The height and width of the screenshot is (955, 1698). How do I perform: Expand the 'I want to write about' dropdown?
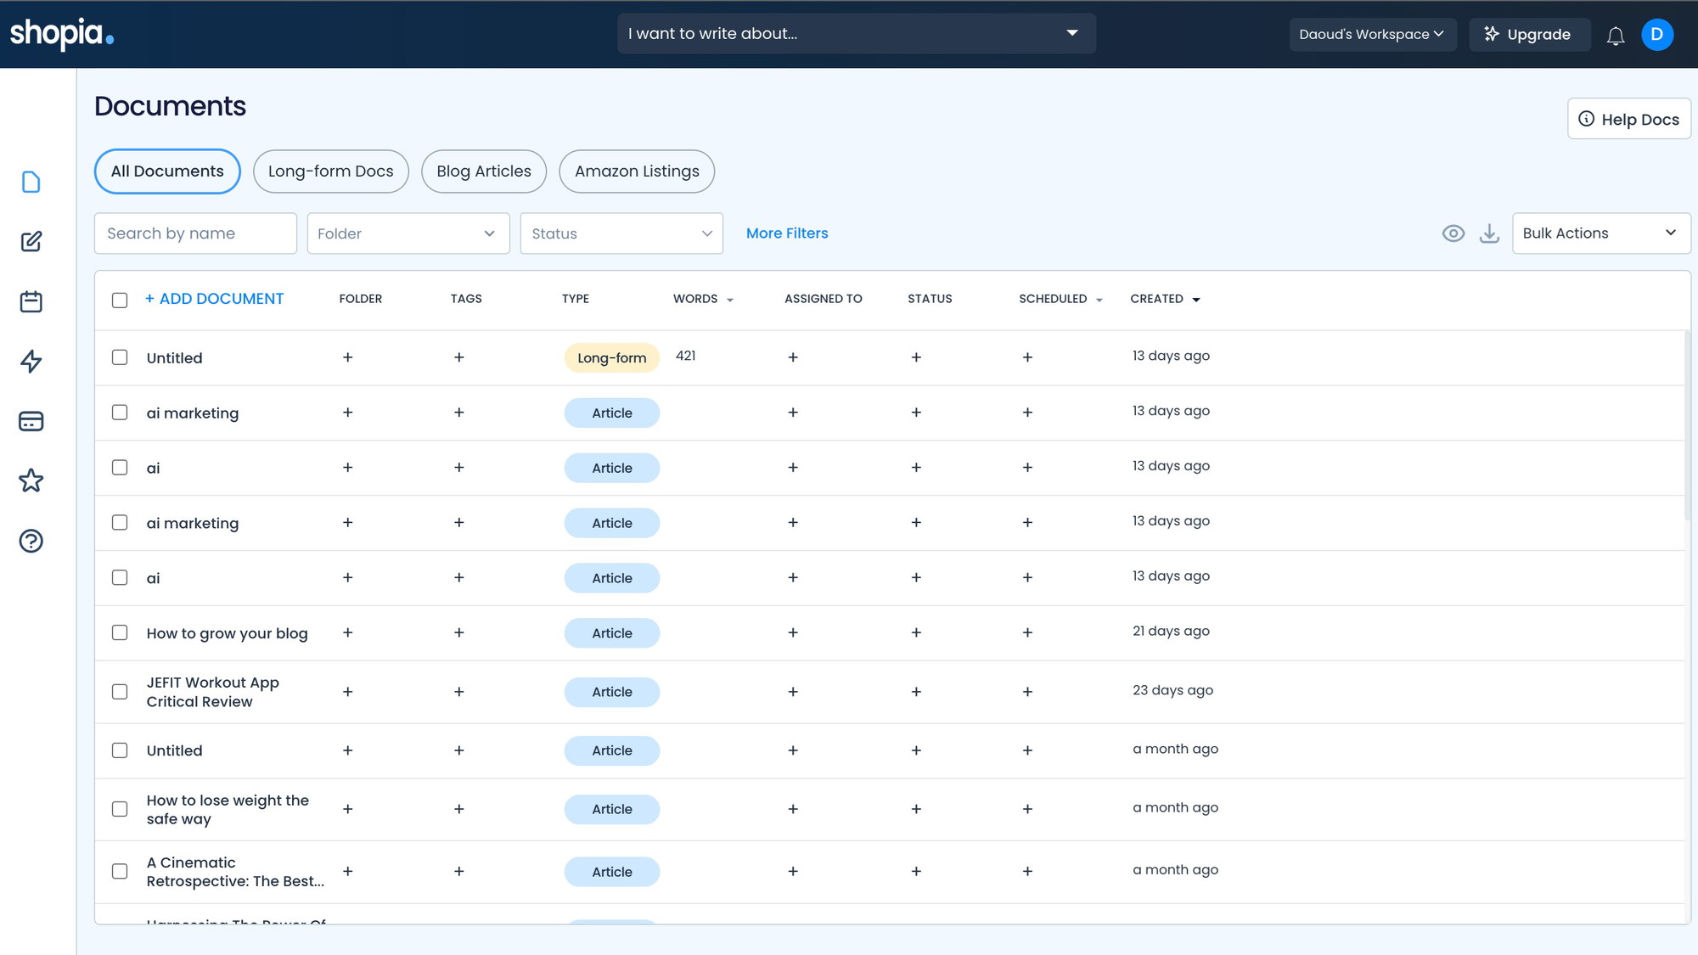[x=857, y=34]
